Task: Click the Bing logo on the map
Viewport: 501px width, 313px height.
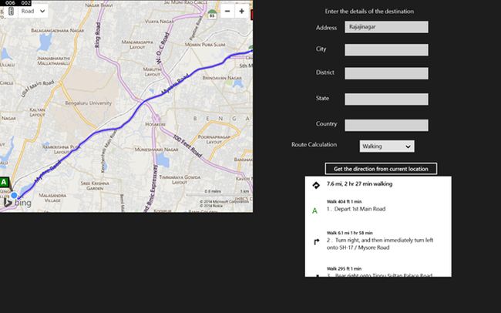Action: pos(18,202)
